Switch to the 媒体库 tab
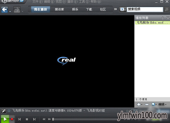The width and height of the screenshot is (170, 123). [59, 9]
